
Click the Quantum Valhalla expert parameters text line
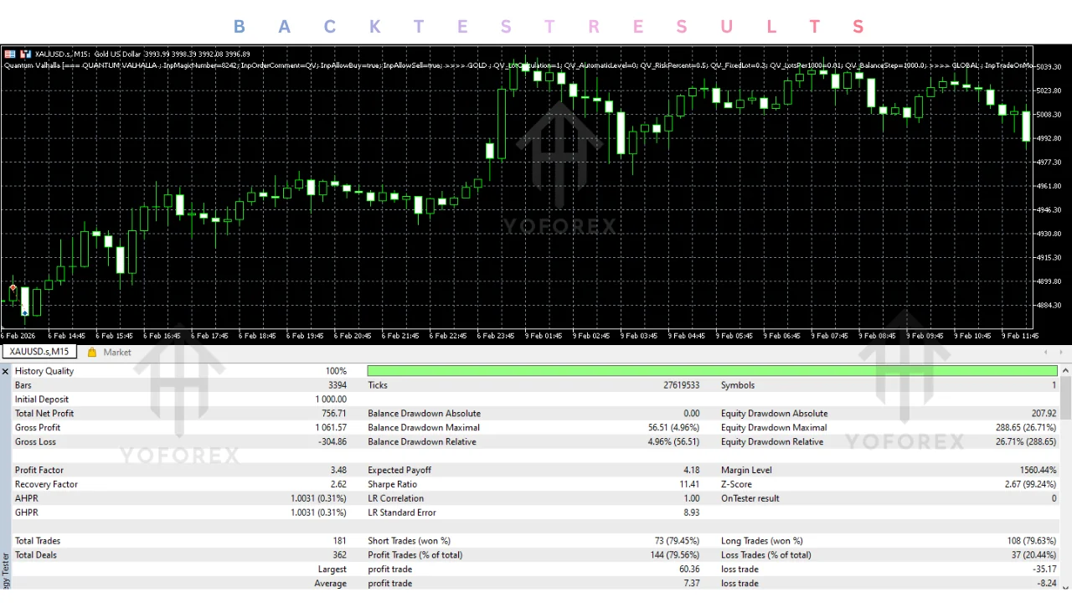[519, 65]
